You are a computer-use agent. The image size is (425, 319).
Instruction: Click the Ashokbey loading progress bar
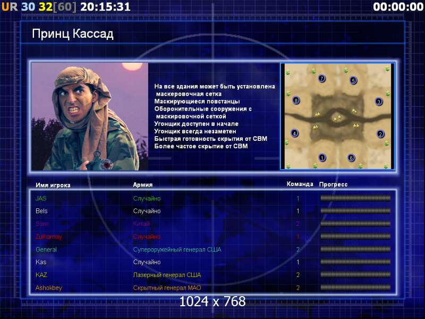click(355, 288)
